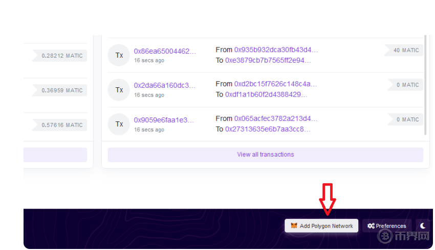435x250 pixels.
Task: Click the Tx icon beside hash 0x86ea65004462
Action: point(119,55)
